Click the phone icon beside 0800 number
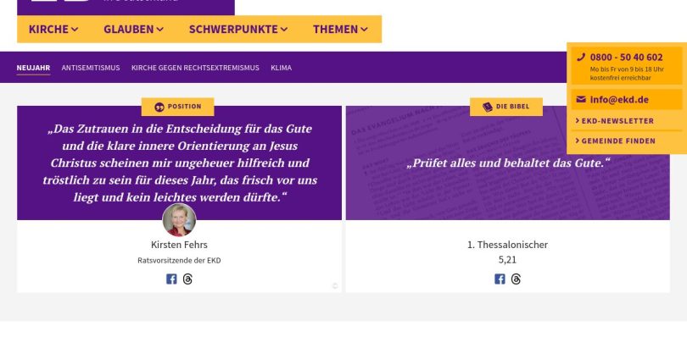This screenshot has width=687, height=359. 581,58
